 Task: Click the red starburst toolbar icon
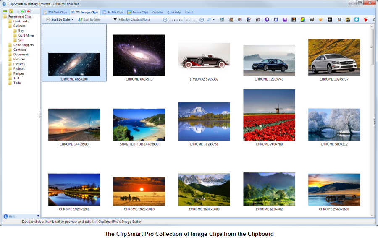point(366,20)
